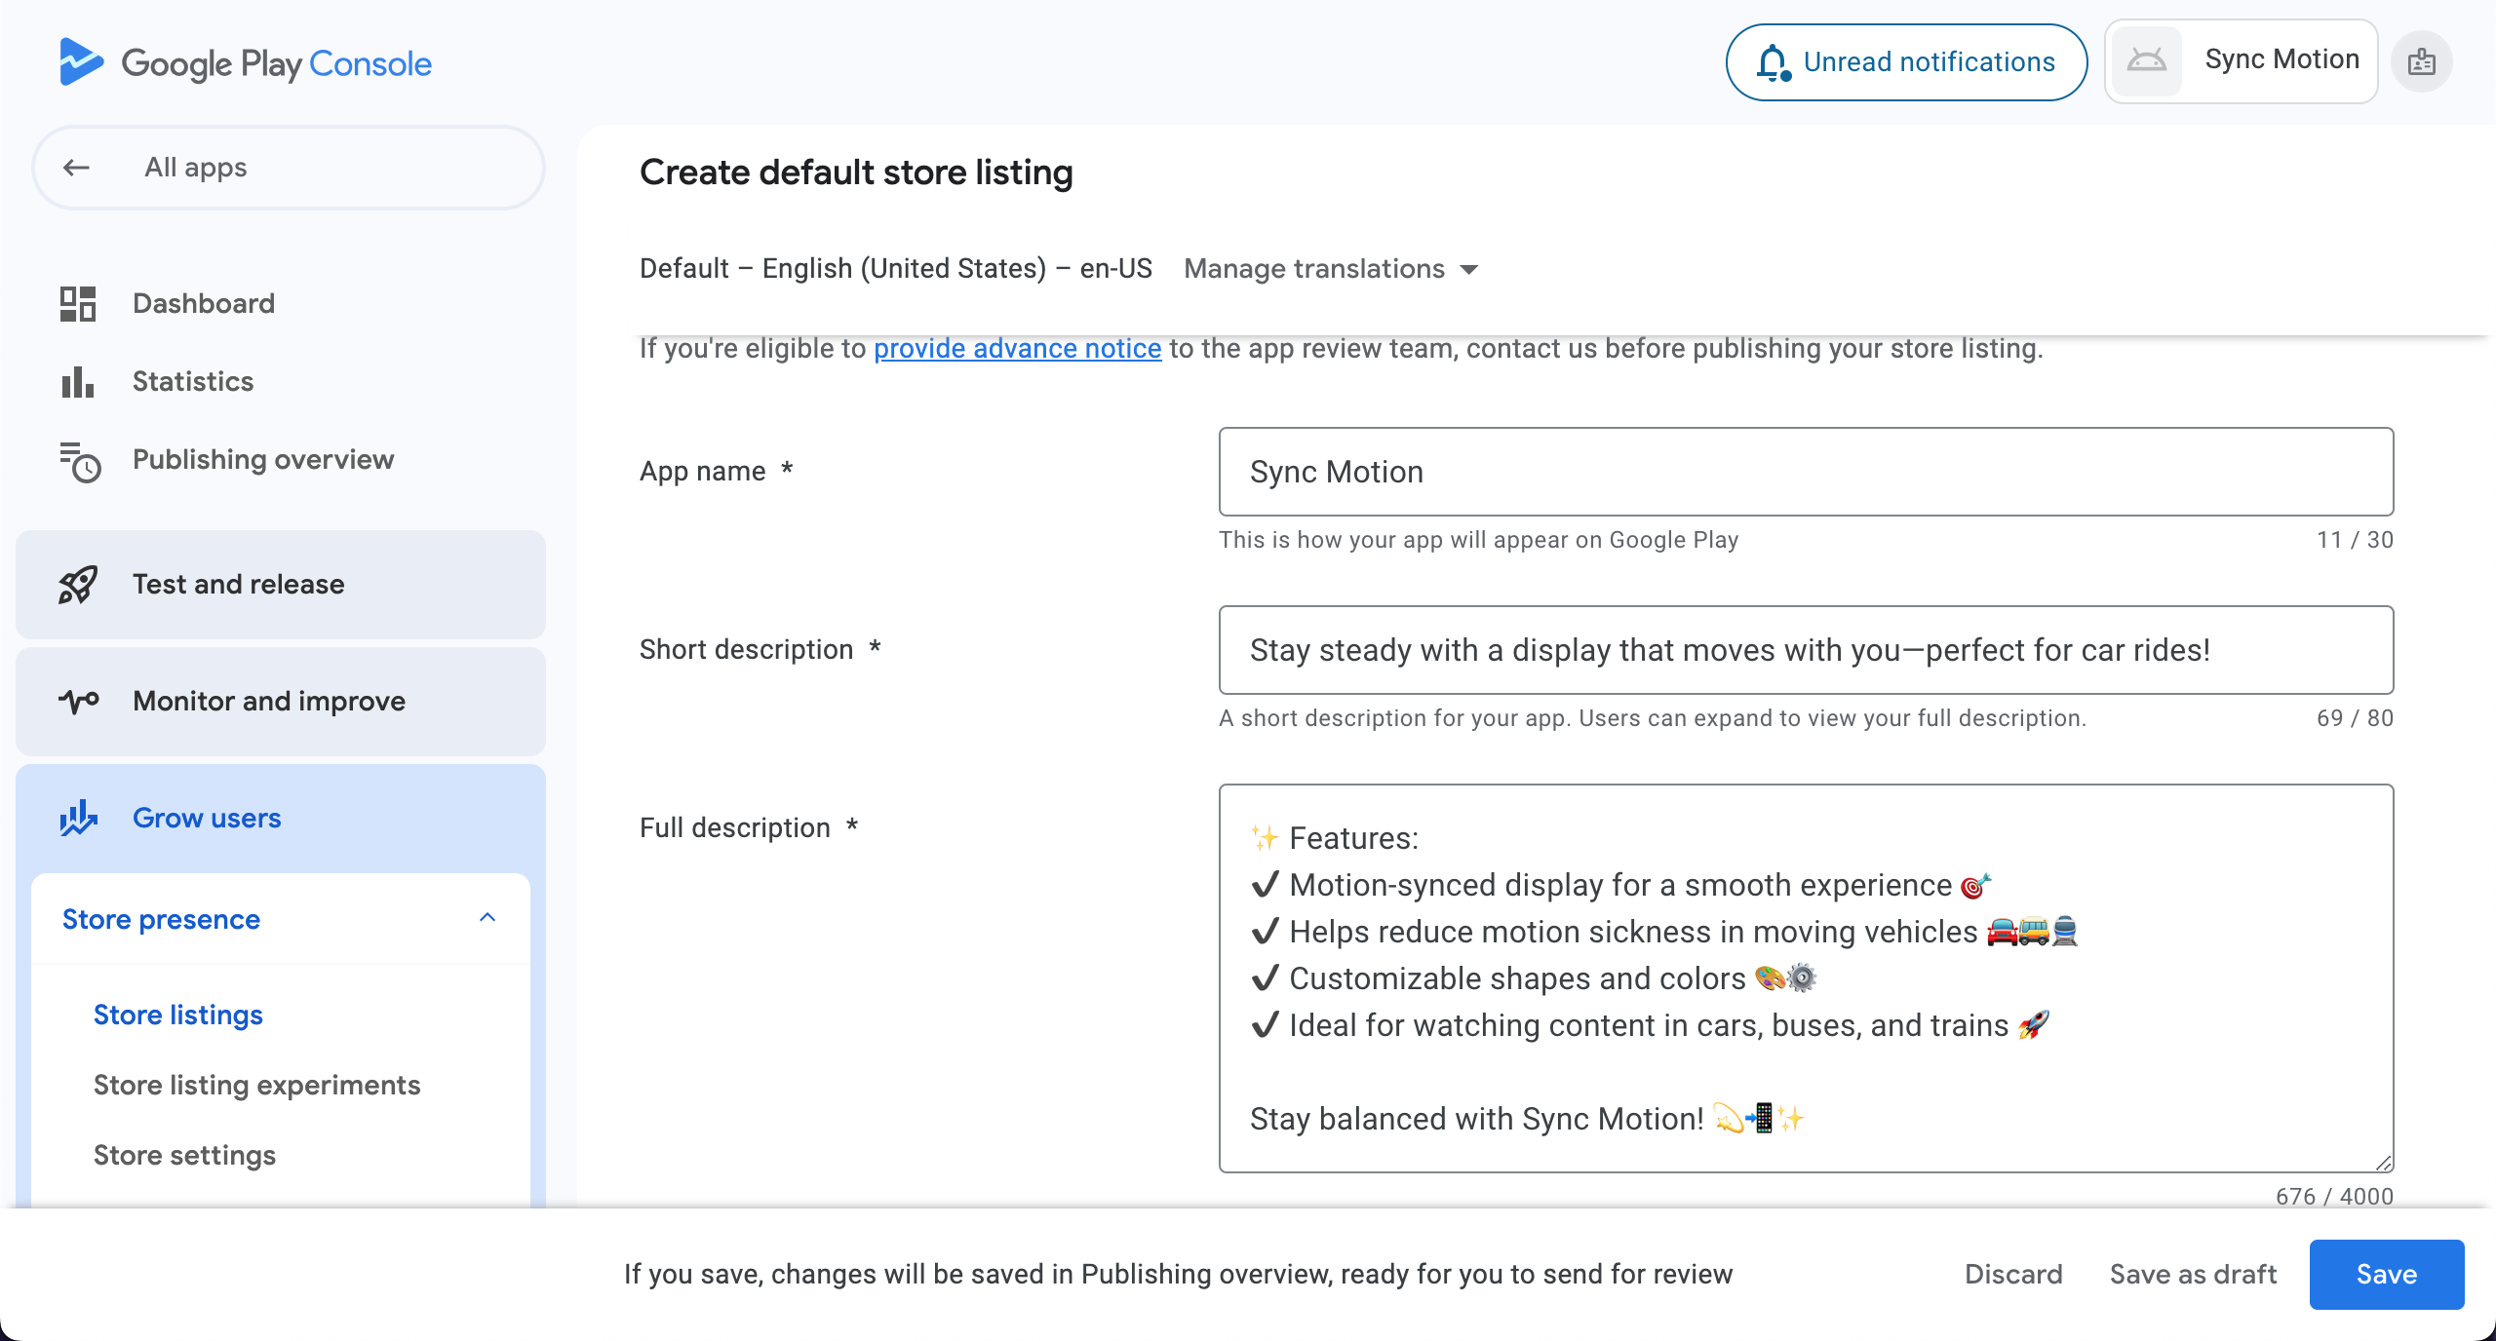This screenshot has width=2496, height=1341.
Task: Click the 11 / 30 character counter
Action: 2355,540
